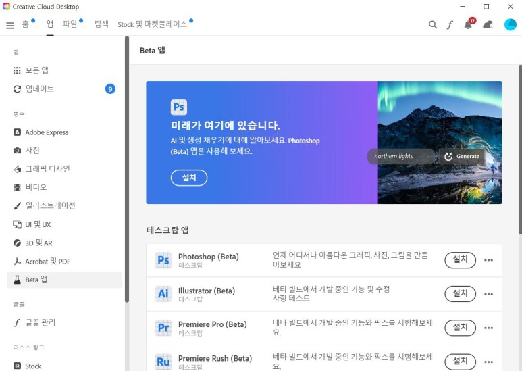The height and width of the screenshot is (371, 522).
Task: Click the Ps icon in the banner
Action: 179,107
